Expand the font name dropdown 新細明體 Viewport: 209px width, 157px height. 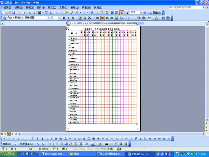point(49,18)
